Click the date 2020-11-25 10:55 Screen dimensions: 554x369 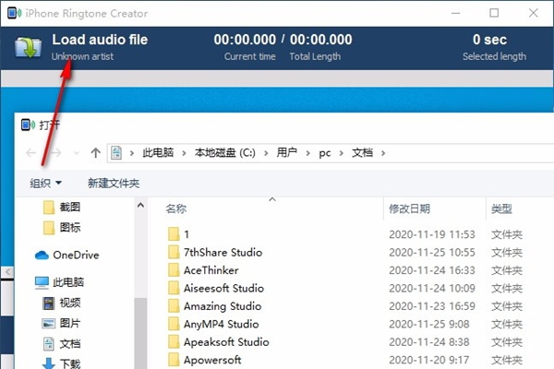point(432,253)
